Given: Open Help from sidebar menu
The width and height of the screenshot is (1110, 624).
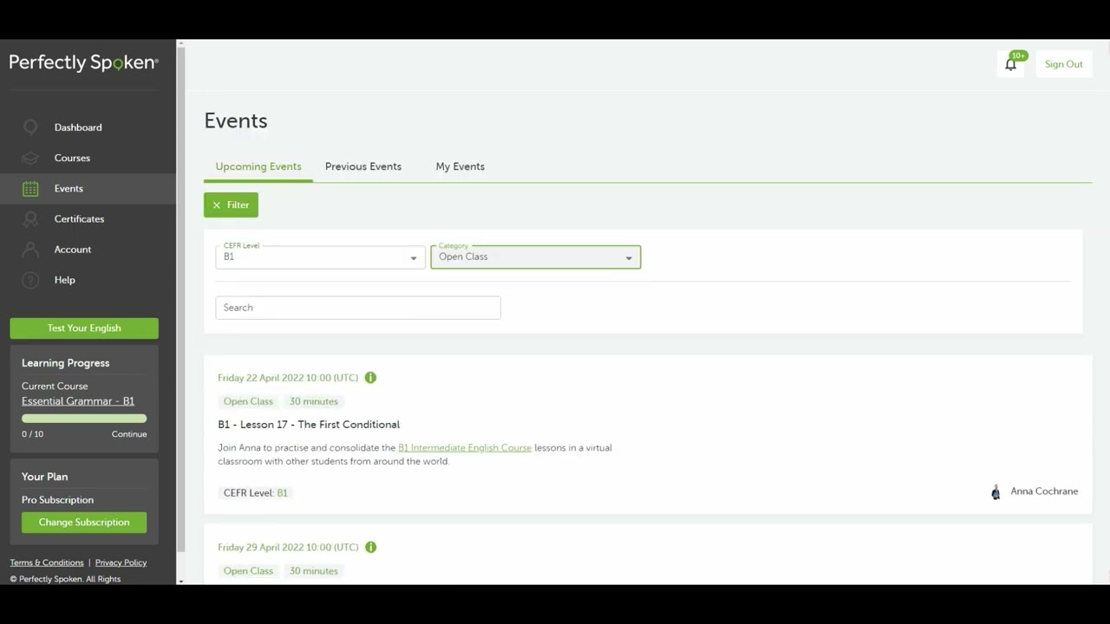Looking at the screenshot, I should 65,280.
